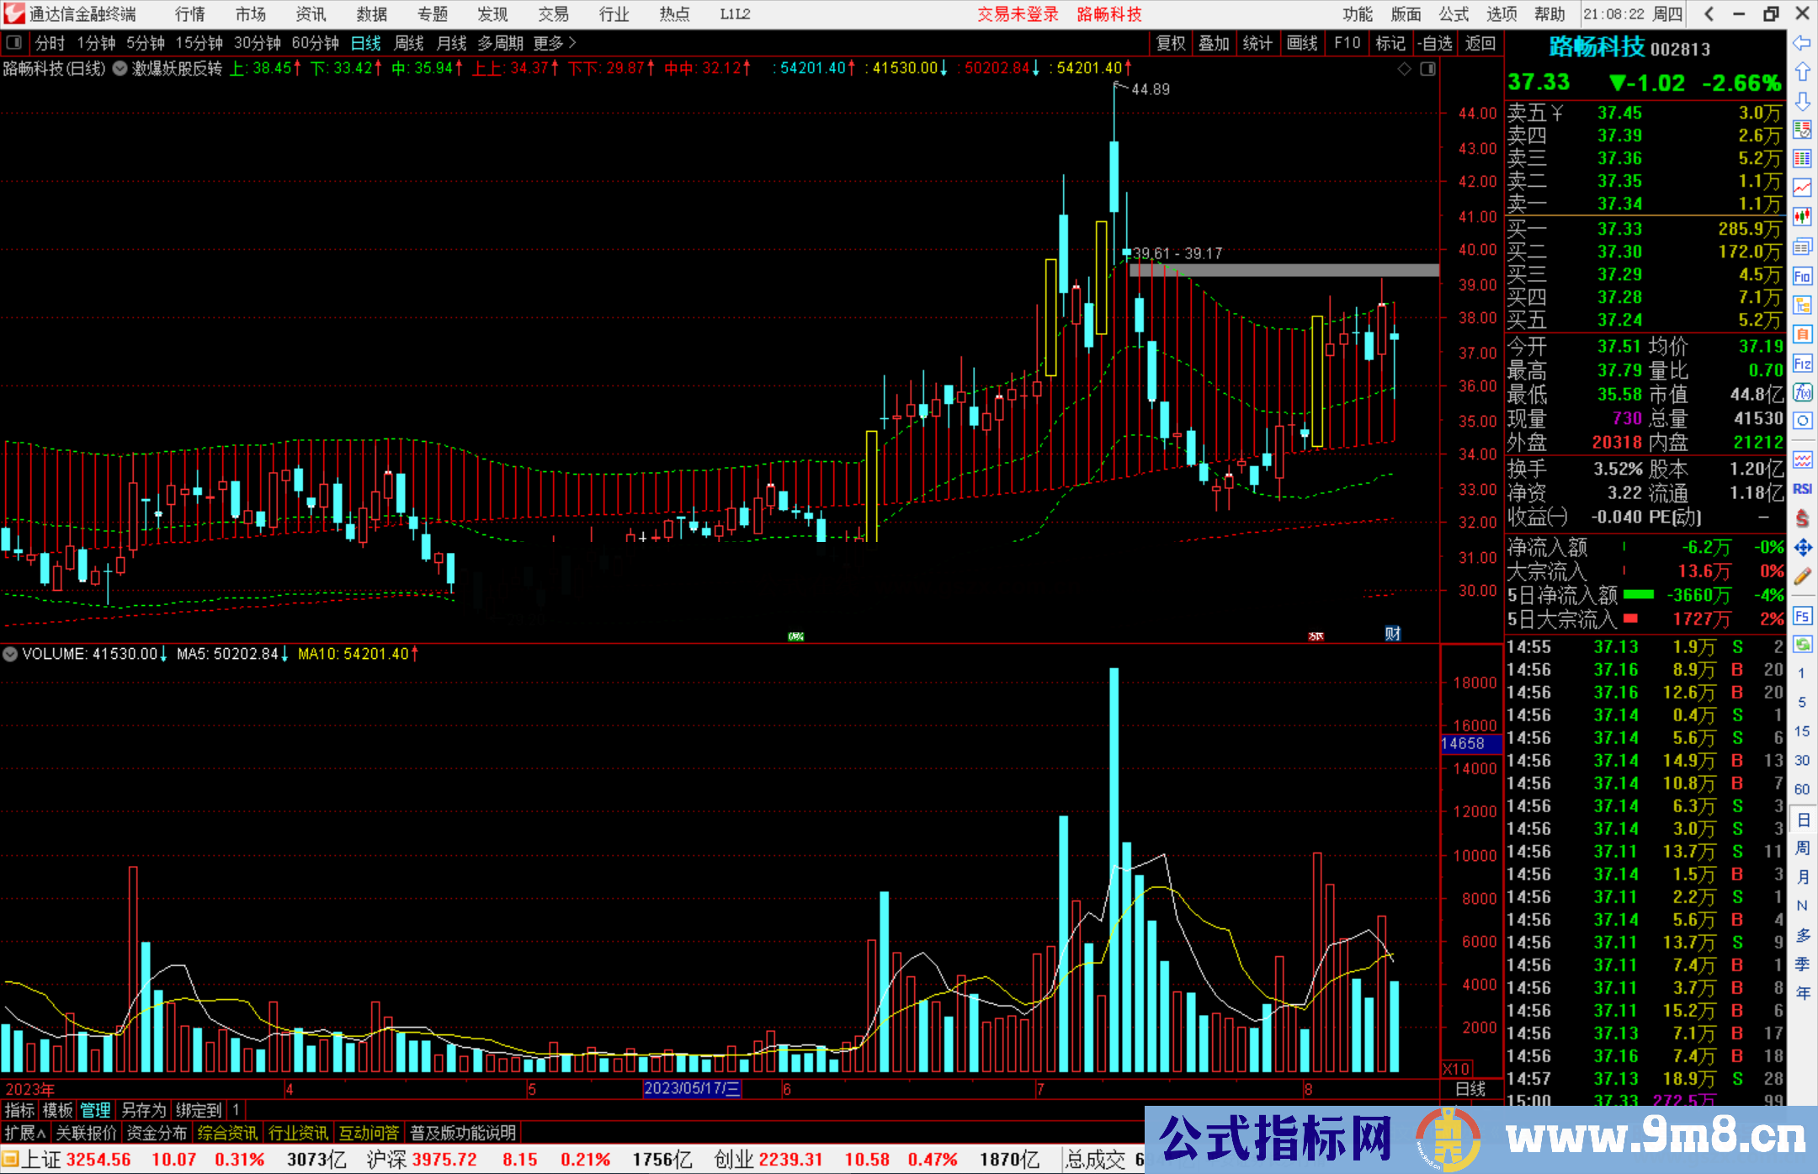
Task: Click the blue move-arrows sidebar icon
Action: pyautogui.click(x=1802, y=548)
